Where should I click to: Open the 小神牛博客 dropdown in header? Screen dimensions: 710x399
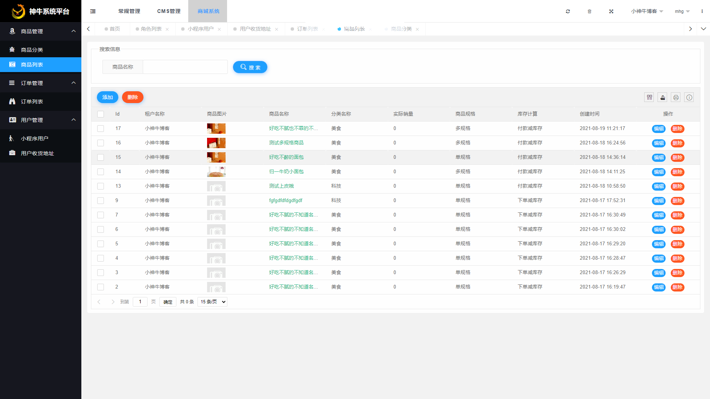tap(647, 11)
